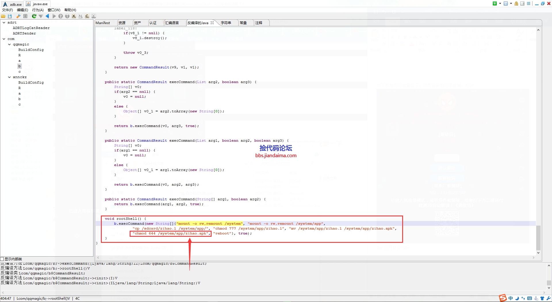This screenshot has height=302, width=552.
Task: Click the C comment toolbar icon
Action: click(87, 16)
